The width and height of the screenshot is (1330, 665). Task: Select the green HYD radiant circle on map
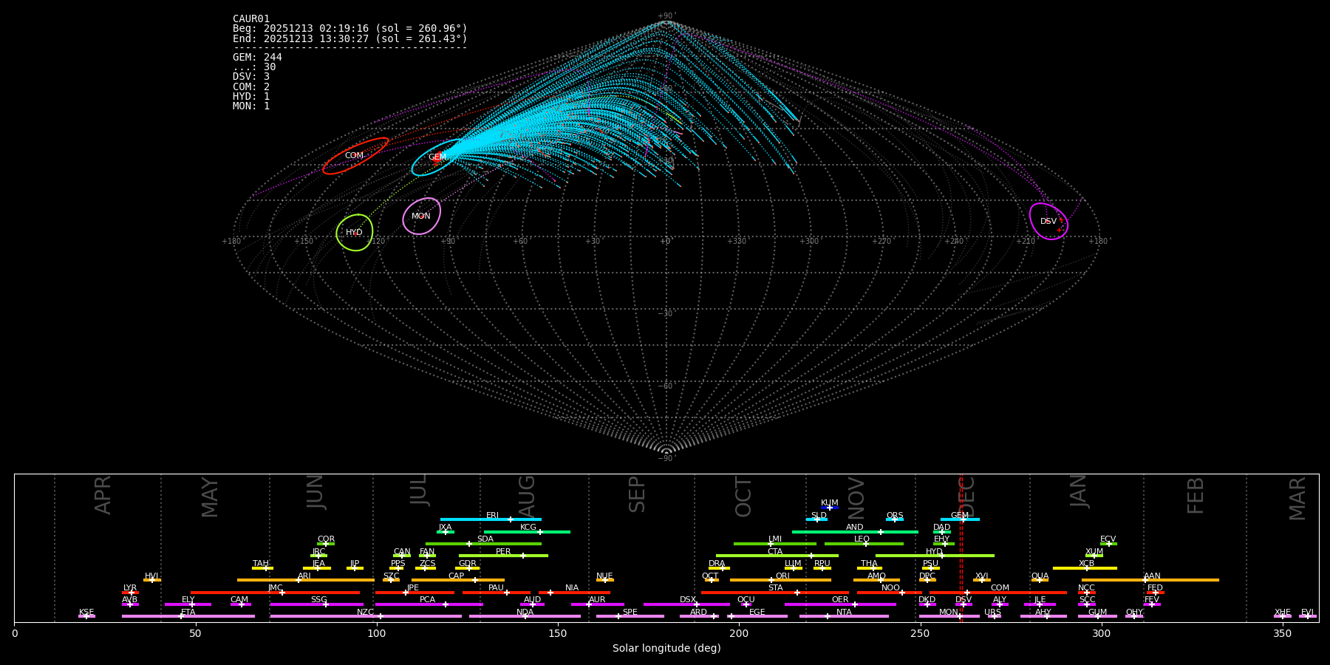tap(355, 233)
